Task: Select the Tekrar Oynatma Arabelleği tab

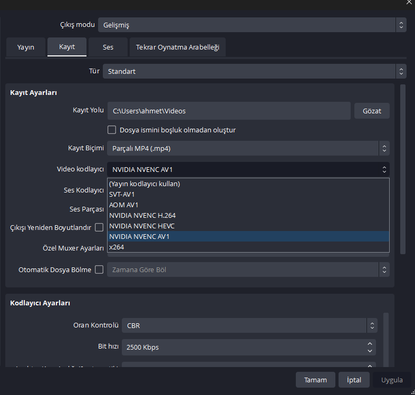Action: click(x=177, y=47)
